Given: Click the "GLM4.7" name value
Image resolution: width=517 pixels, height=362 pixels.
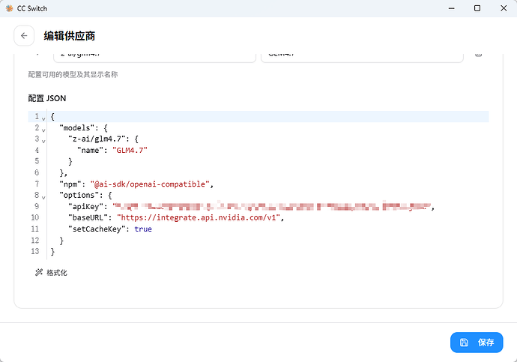Looking at the screenshot, I should 130,151.
